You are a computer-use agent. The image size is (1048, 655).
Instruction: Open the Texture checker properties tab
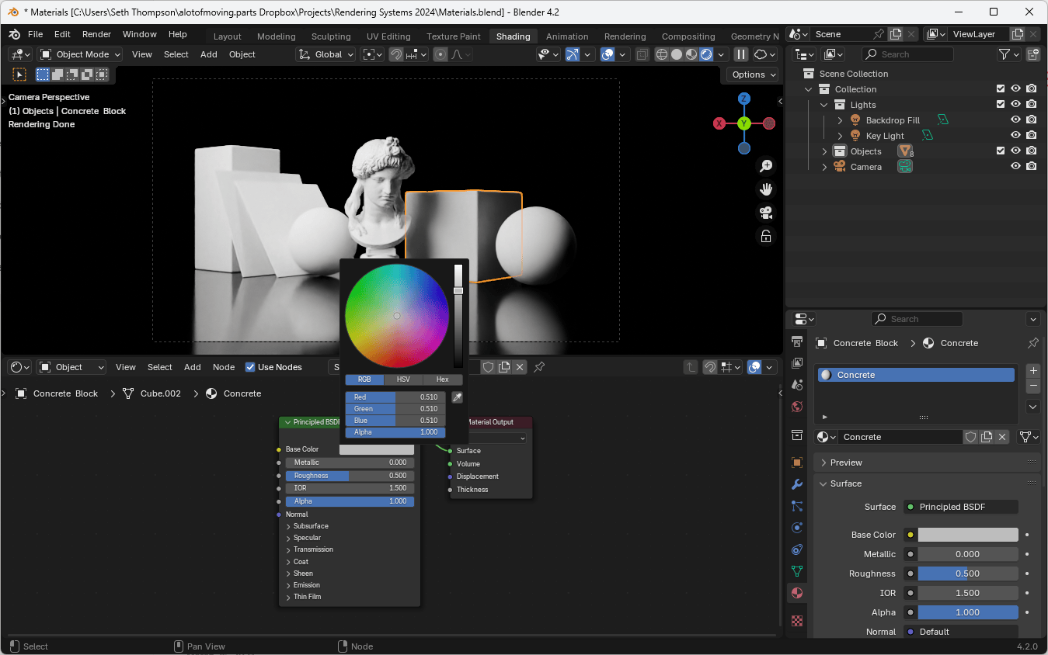tap(796, 621)
